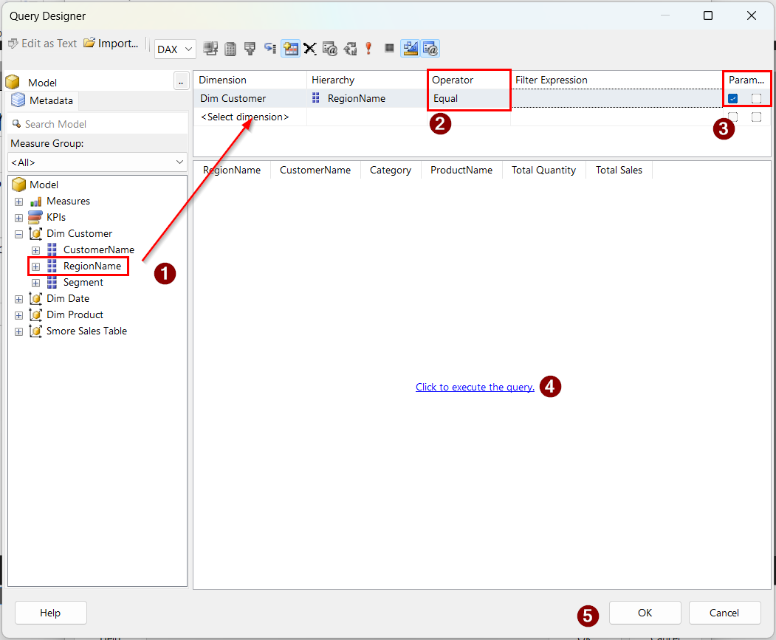Toggle the Design Mode icon
The height and width of the screenshot is (640, 776).
tap(411, 49)
